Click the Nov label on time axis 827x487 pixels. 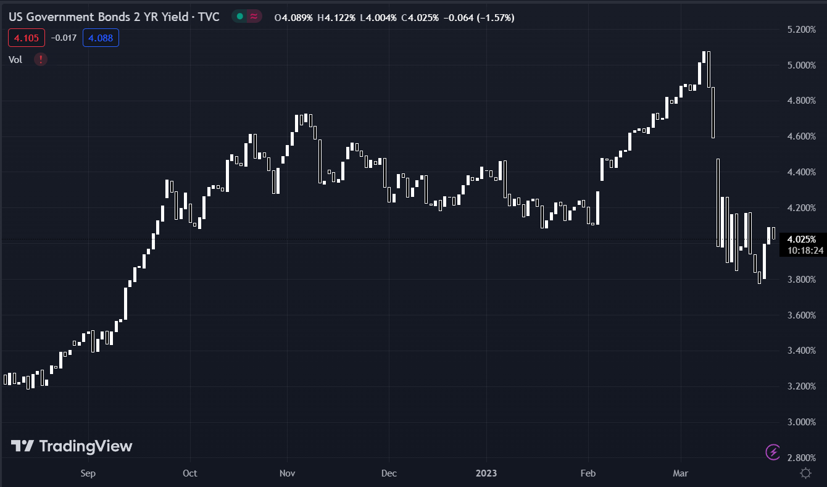(x=287, y=473)
